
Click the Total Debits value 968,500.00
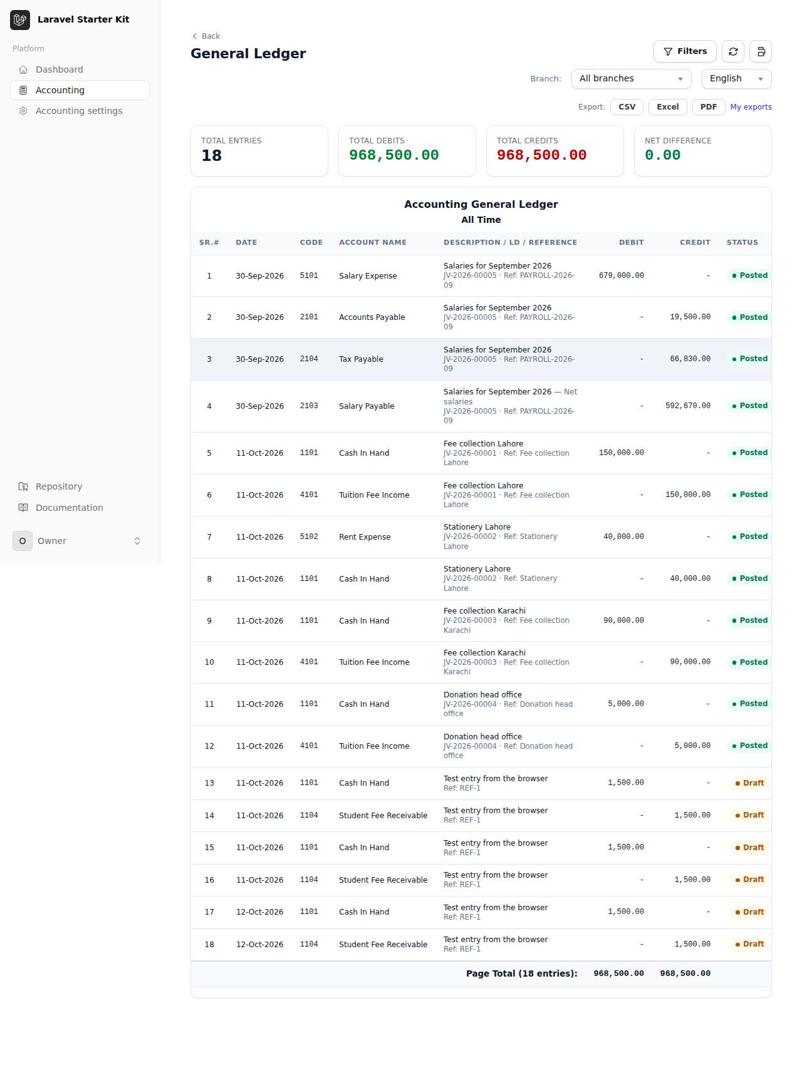[x=394, y=155]
